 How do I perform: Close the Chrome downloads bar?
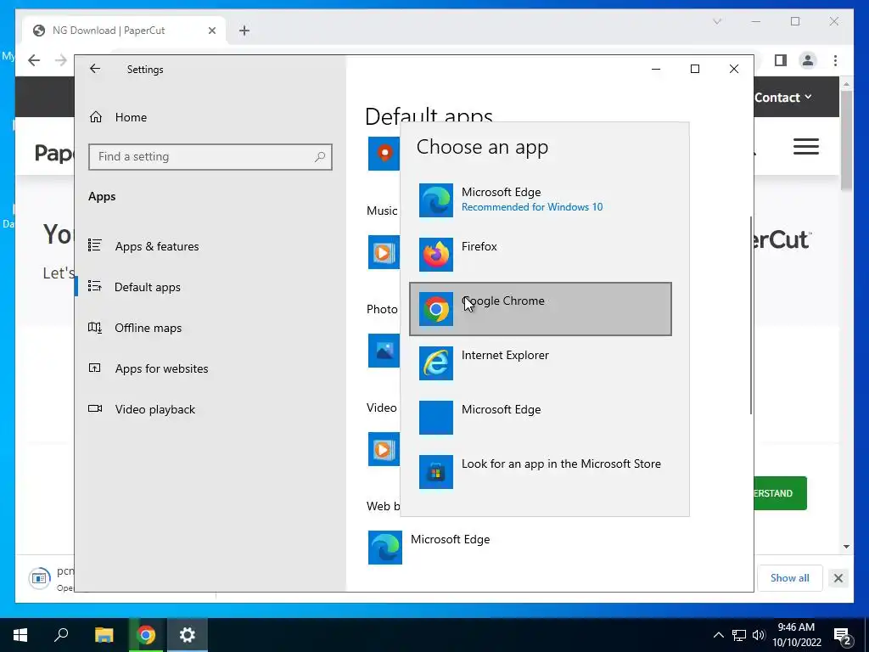coord(838,578)
